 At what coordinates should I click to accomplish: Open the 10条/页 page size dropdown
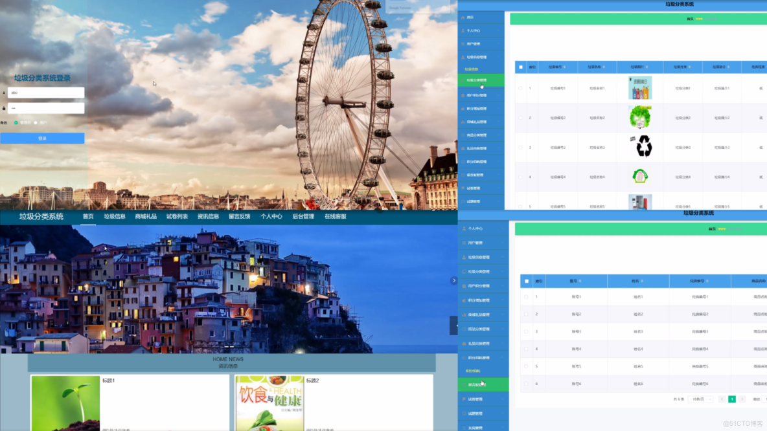pyautogui.click(x=700, y=399)
